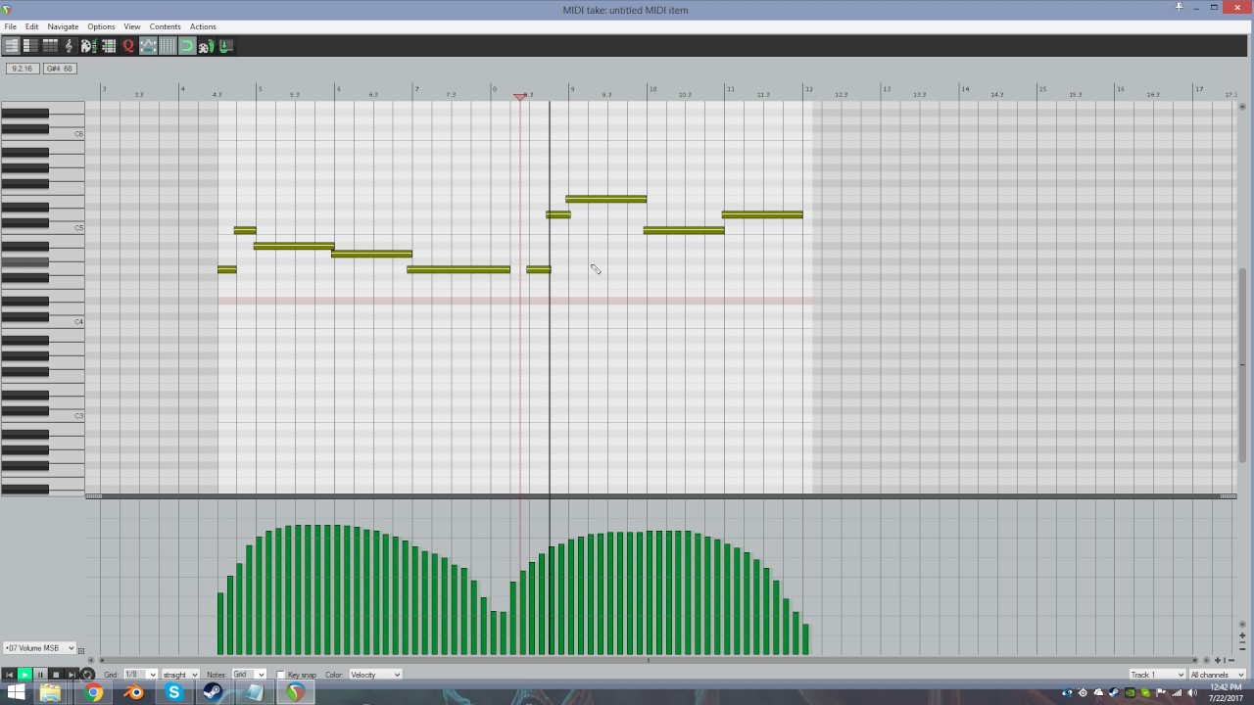
Task: Open Steam from taskbar
Action: (214, 692)
